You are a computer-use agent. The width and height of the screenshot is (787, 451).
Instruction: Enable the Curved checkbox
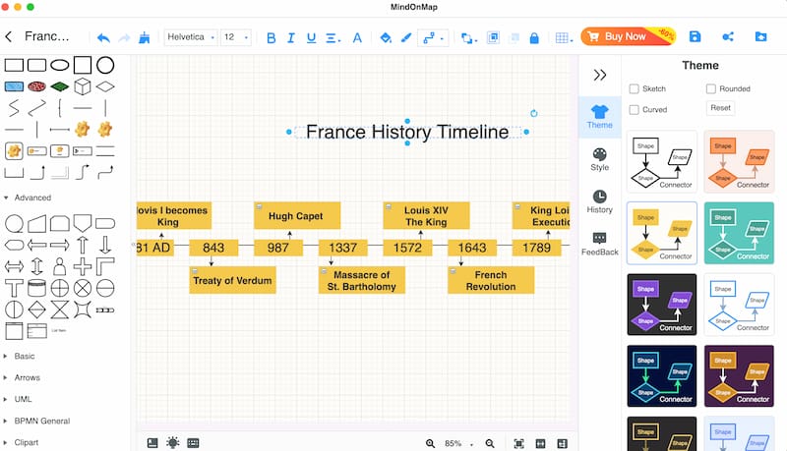click(634, 109)
